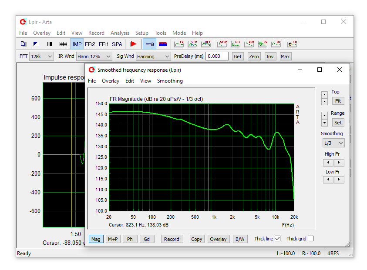367x270 pixels.
Task: Open the FFT size dropdown showing 128k
Action: coord(41,57)
